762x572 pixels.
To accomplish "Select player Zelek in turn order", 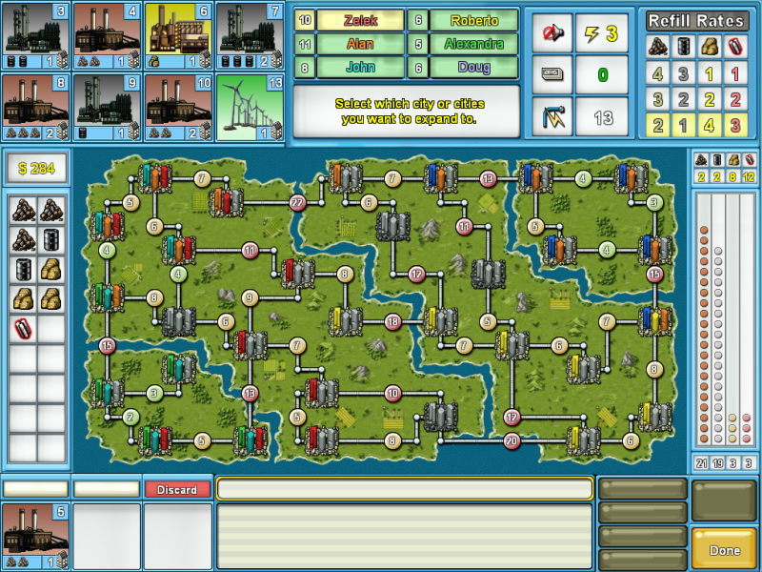I will tap(360, 20).
